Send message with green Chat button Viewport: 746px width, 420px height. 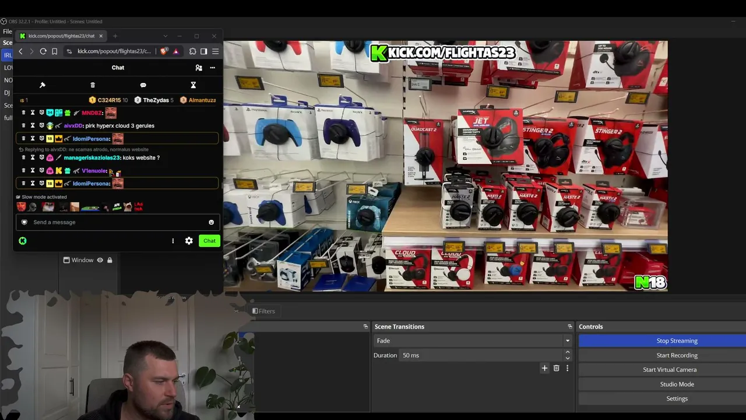pyautogui.click(x=209, y=241)
